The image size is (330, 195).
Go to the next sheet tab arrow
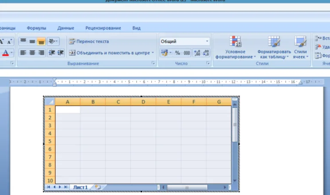coord(60,187)
